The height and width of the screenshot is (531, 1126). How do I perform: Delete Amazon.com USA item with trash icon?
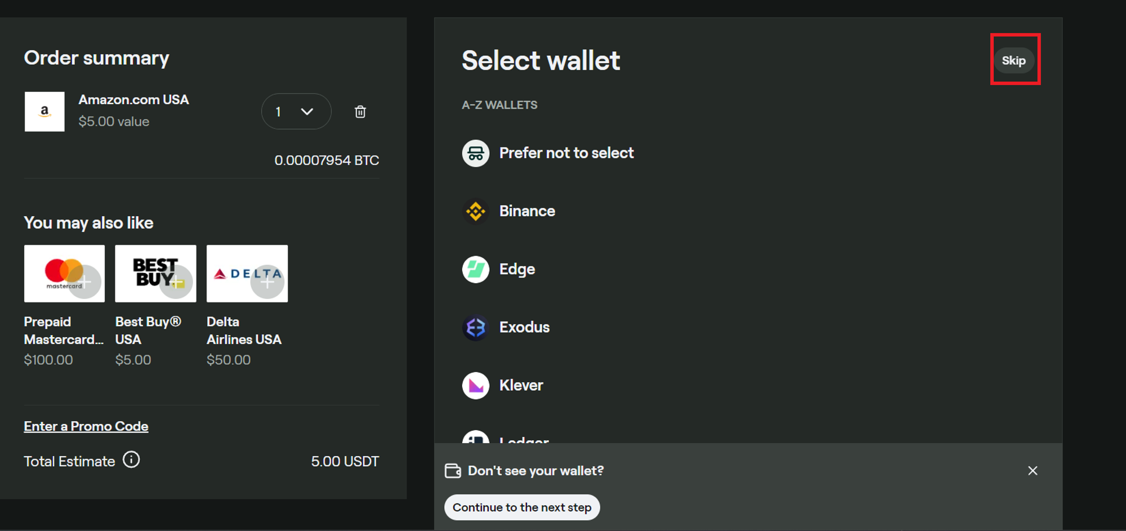coord(360,111)
